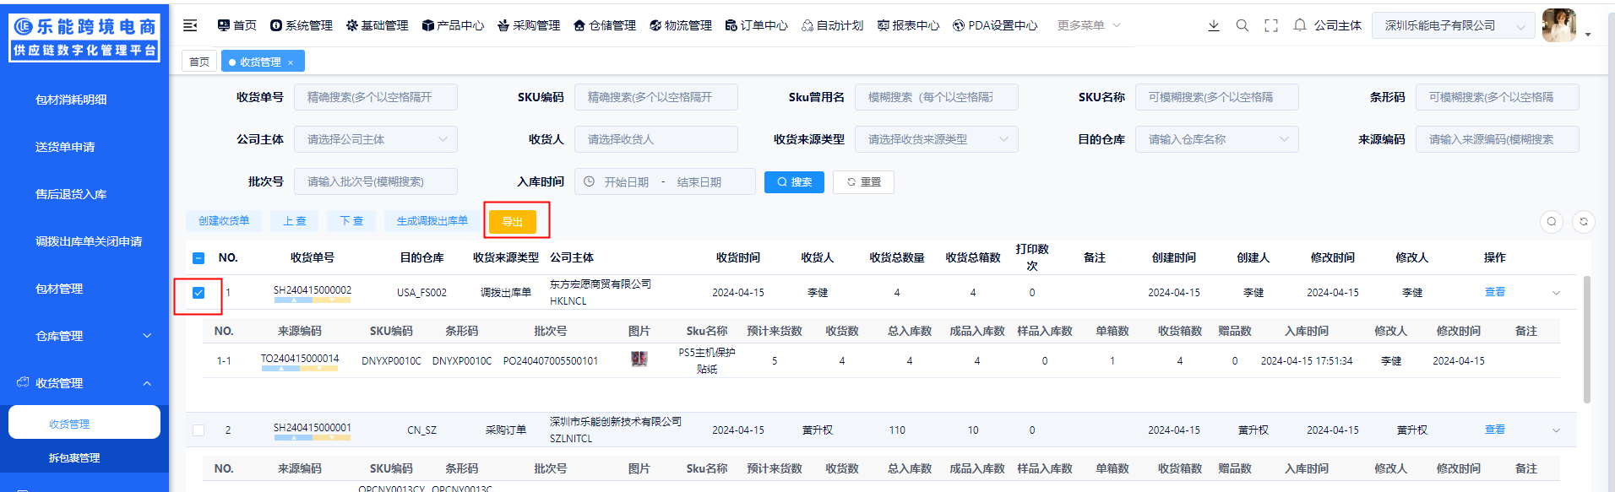Screen dimensions: 1615x492
Task: Collapse the sidebar with the hamburger icon
Action: (190, 25)
